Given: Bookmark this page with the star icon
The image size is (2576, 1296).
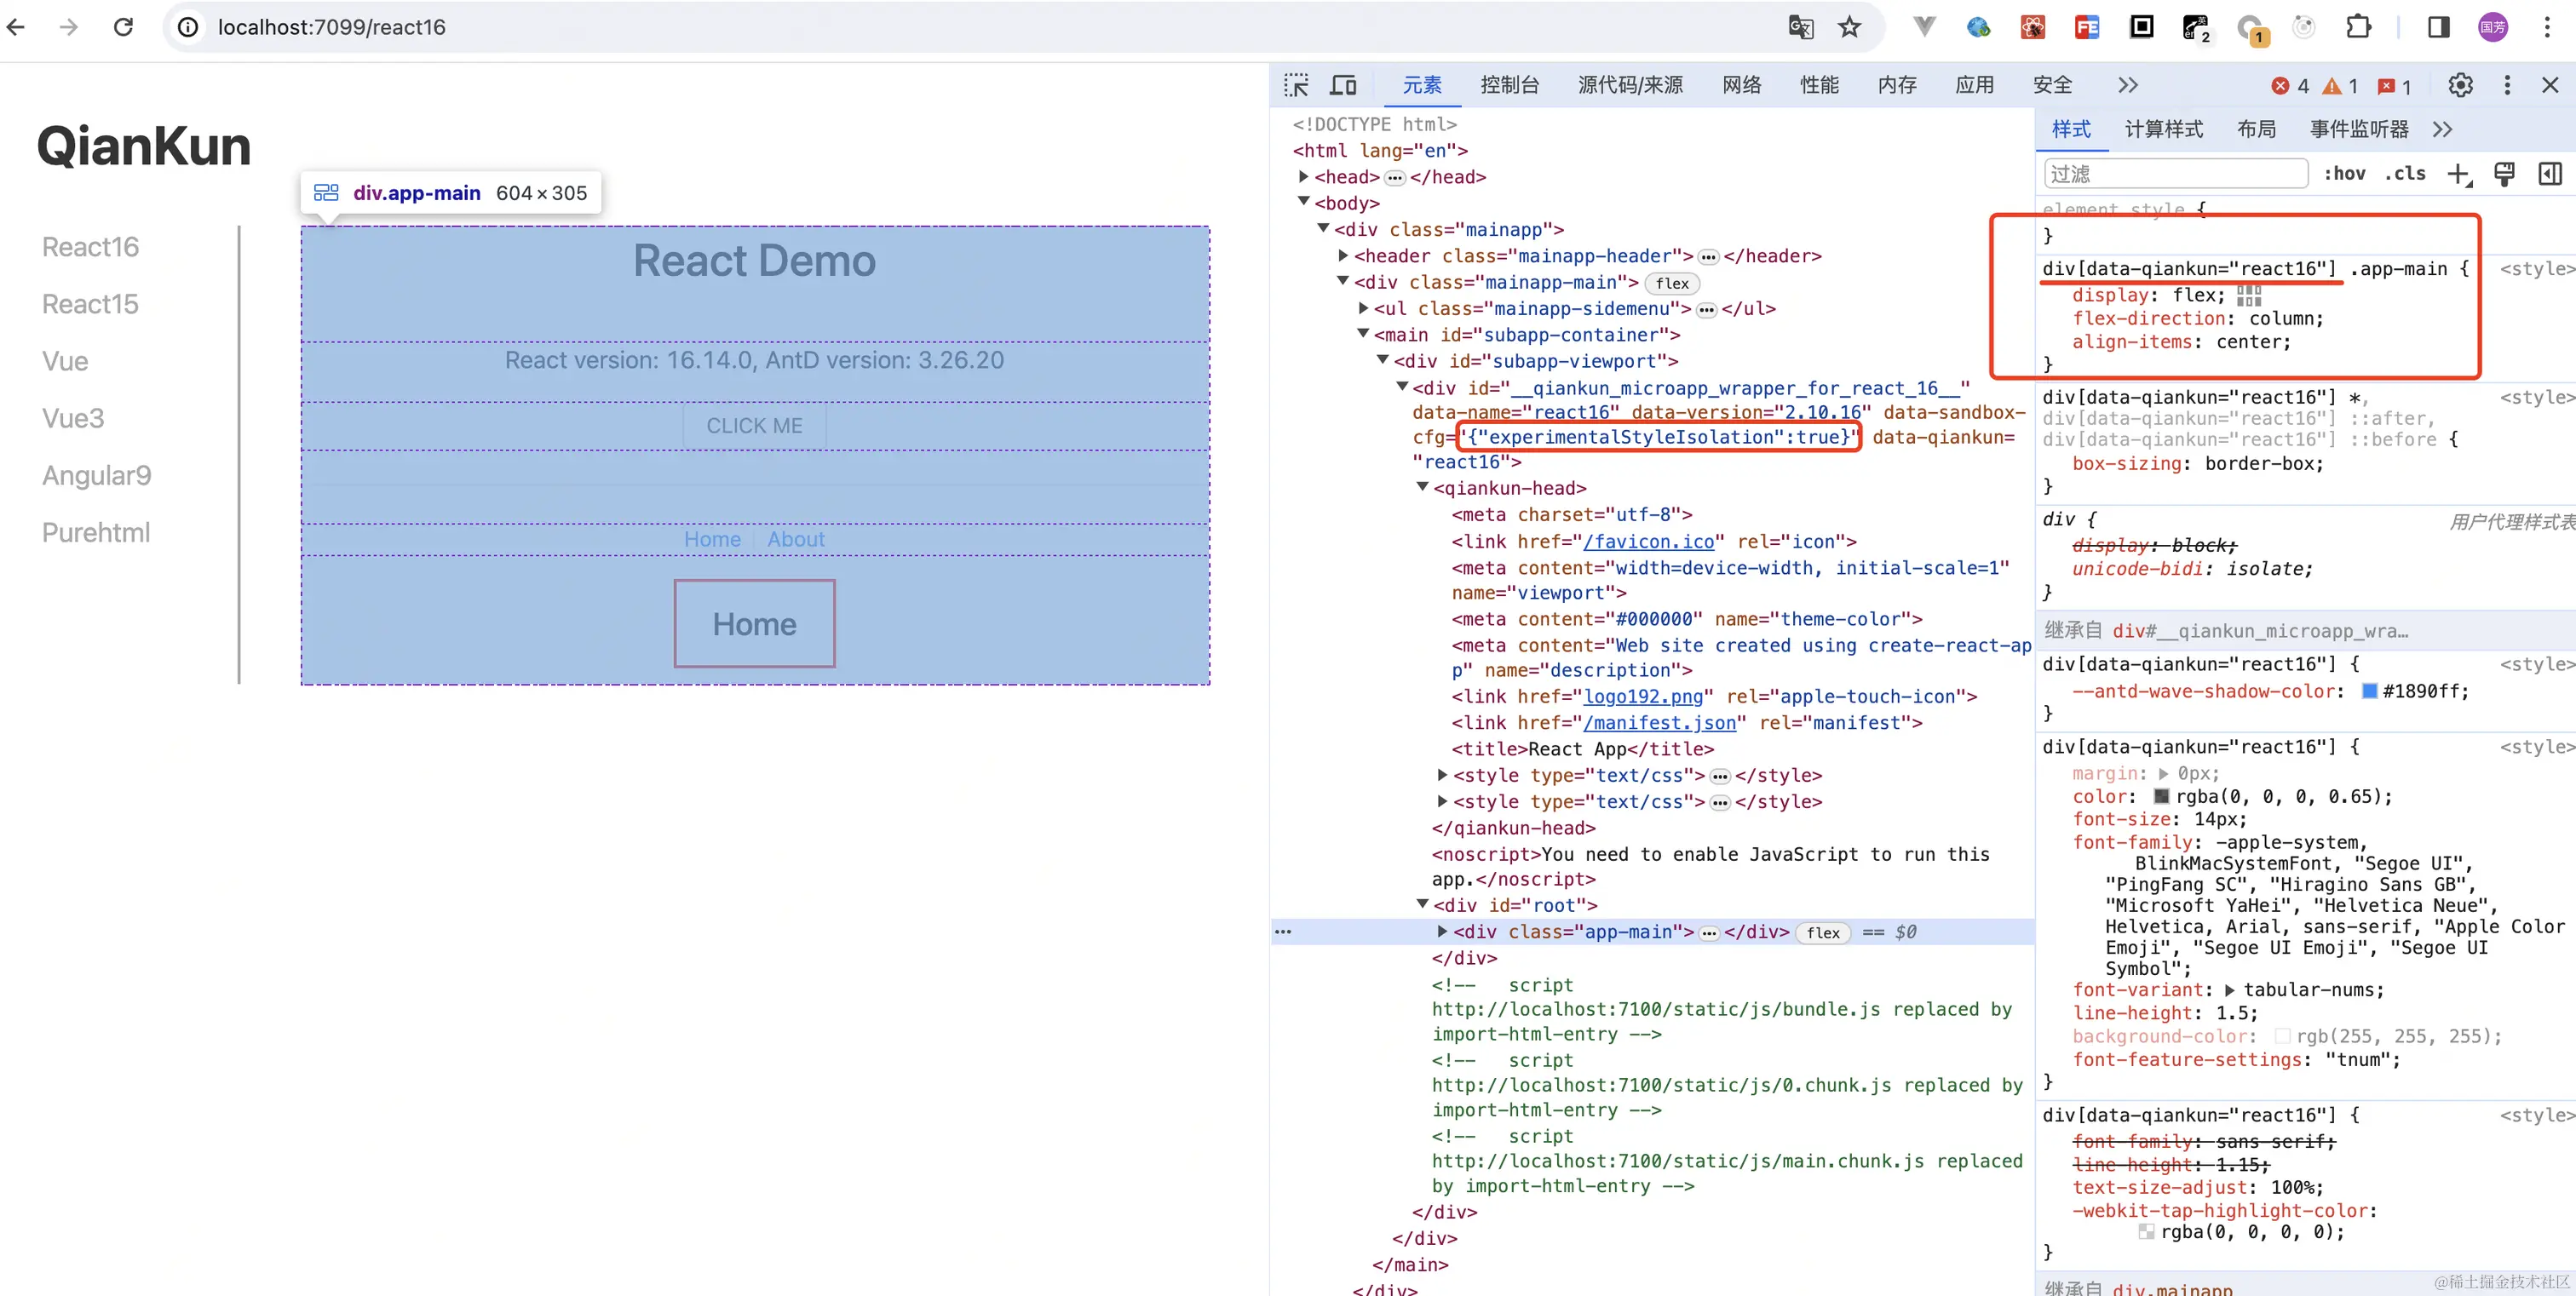Looking at the screenshot, I should [x=1849, y=27].
